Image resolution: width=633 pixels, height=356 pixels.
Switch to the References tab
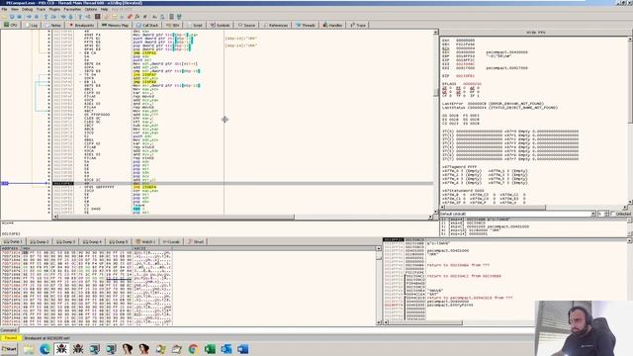pos(276,25)
